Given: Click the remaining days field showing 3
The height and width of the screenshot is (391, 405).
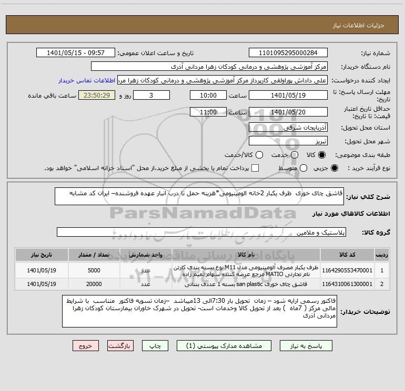Looking at the screenshot, I should [151, 95].
